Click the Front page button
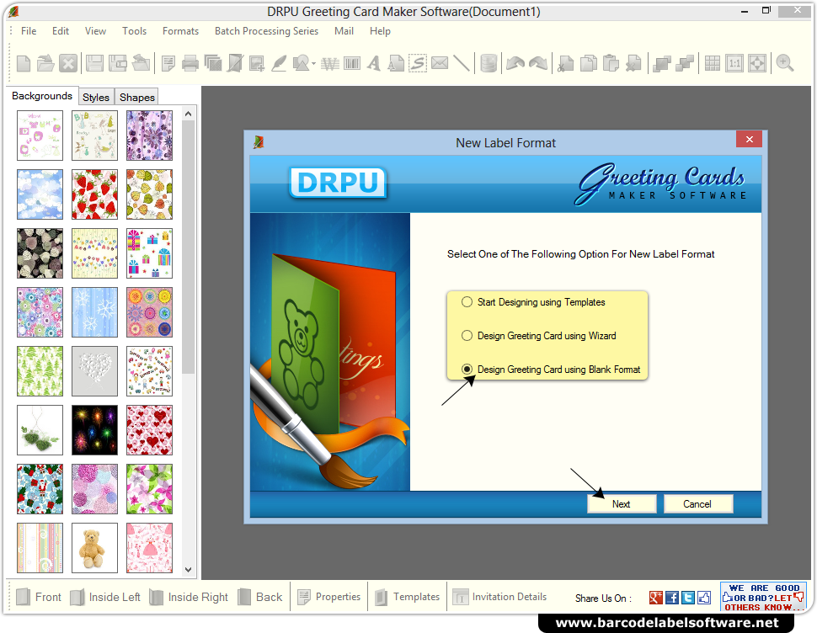The width and height of the screenshot is (817, 633). click(x=39, y=597)
